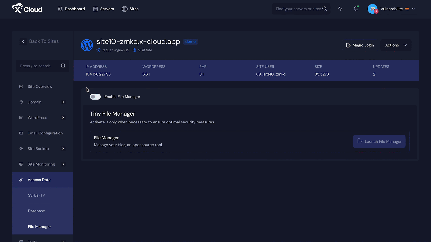Select the Servers rack icon in navbar
431x242 pixels.
click(95, 9)
